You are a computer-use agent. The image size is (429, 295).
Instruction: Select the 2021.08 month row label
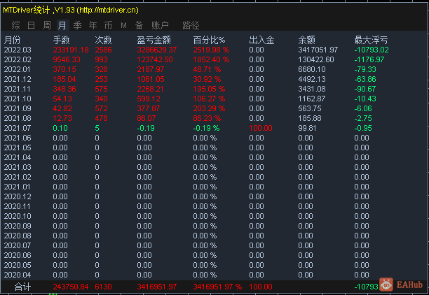[x=18, y=118]
